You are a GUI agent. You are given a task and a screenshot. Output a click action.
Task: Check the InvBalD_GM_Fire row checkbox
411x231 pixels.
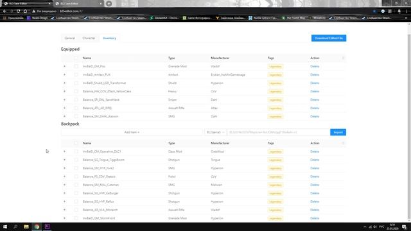click(76, 67)
